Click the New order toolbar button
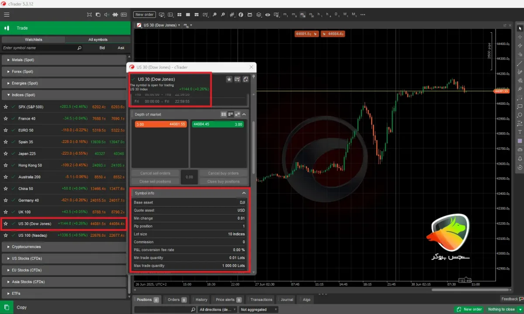The width and height of the screenshot is (524, 314). (x=144, y=14)
